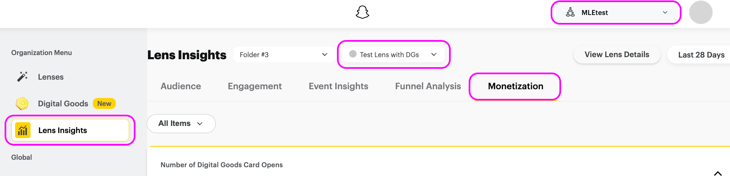Image resolution: width=730 pixels, height=176 pixels.
Task: Click the Test Lens thumbnail icon
Action: [x=352, y=54]
